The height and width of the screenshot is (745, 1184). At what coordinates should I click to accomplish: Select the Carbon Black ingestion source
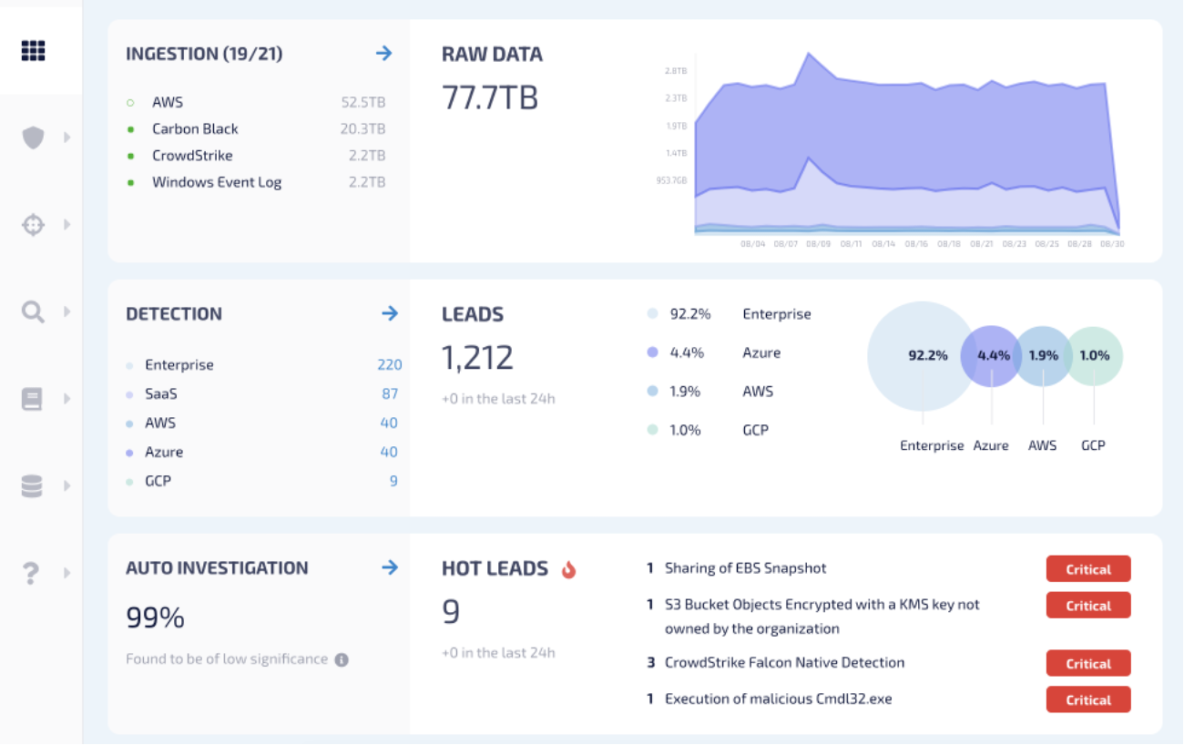(x=195, y=129)
